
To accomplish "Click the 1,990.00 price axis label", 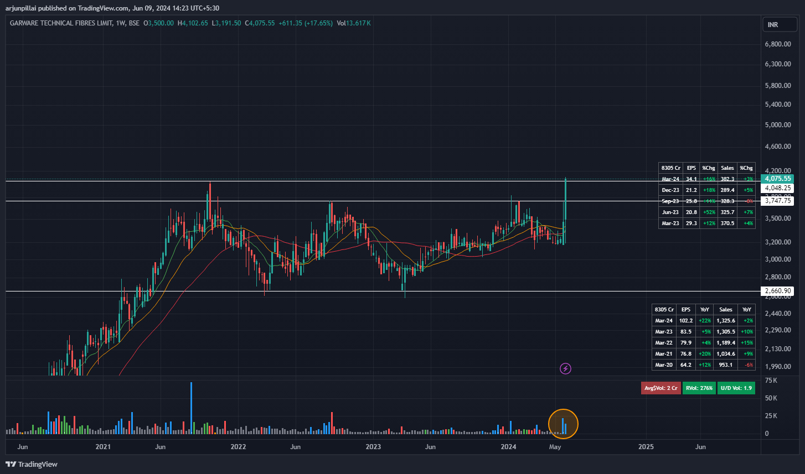I will click(777, 367).
